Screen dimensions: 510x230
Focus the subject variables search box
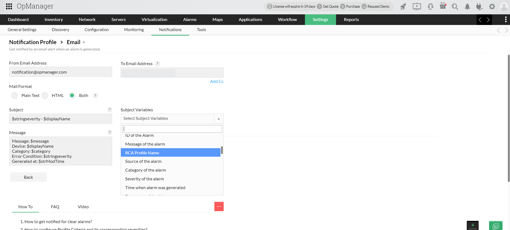point(172,129)
